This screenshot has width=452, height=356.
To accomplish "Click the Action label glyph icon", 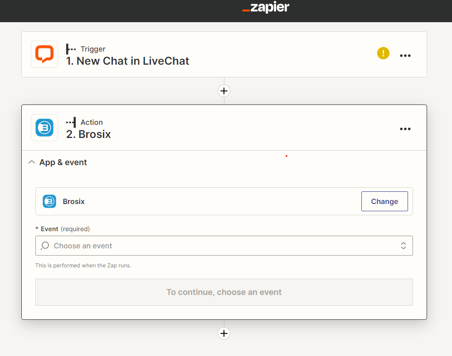I will tap(71, 122).
